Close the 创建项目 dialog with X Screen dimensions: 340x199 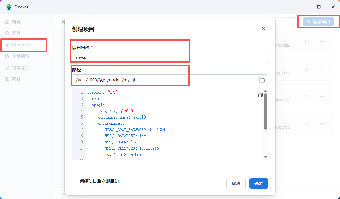pos(264,29)
